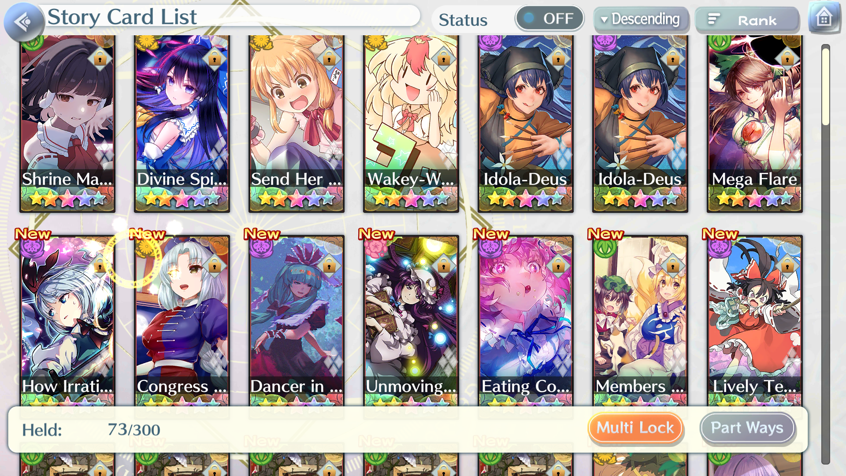Open the Rank sort filter
The width and height of the screenshot is (846, 476).
pyautogui.click(x=747, y=20)
